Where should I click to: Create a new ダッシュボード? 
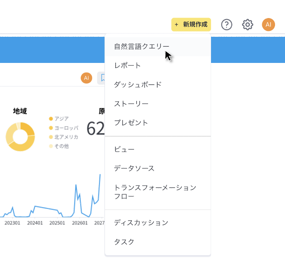pos(138,85)
